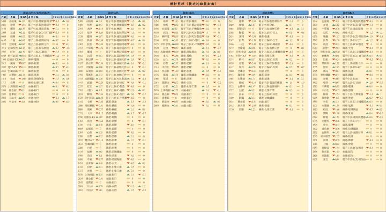Select 潤泰新 name cell in fourth table
Viewport: 386px width, 212px height.
point(241,75)
